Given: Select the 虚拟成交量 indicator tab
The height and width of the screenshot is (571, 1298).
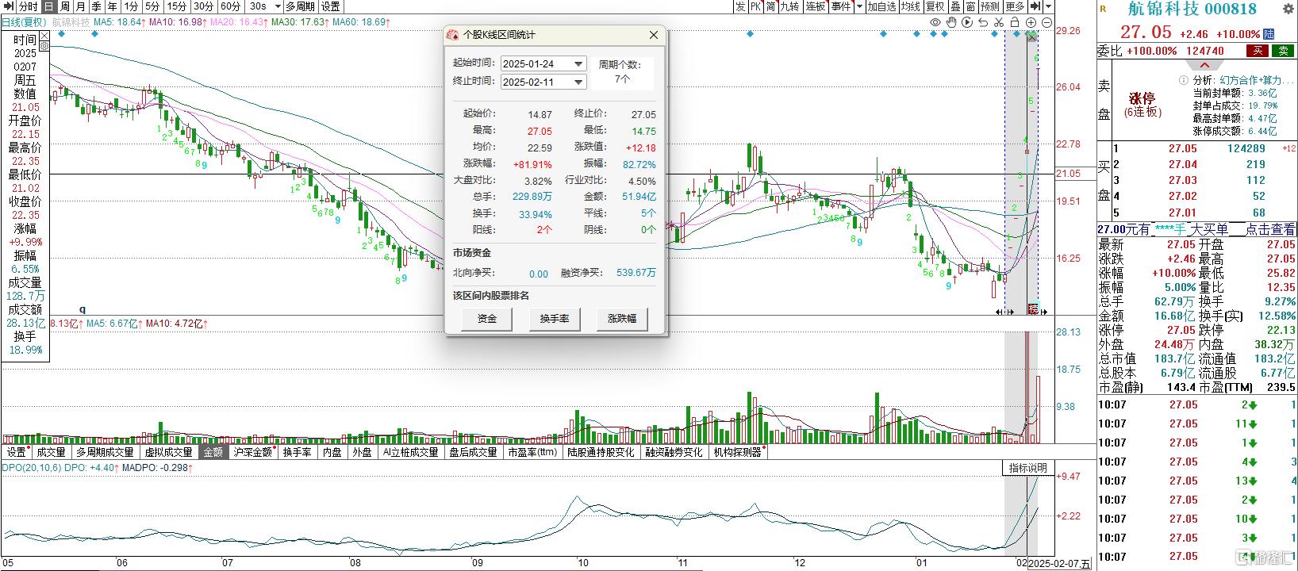Looking at the screenshot, I should click(168, 452).
